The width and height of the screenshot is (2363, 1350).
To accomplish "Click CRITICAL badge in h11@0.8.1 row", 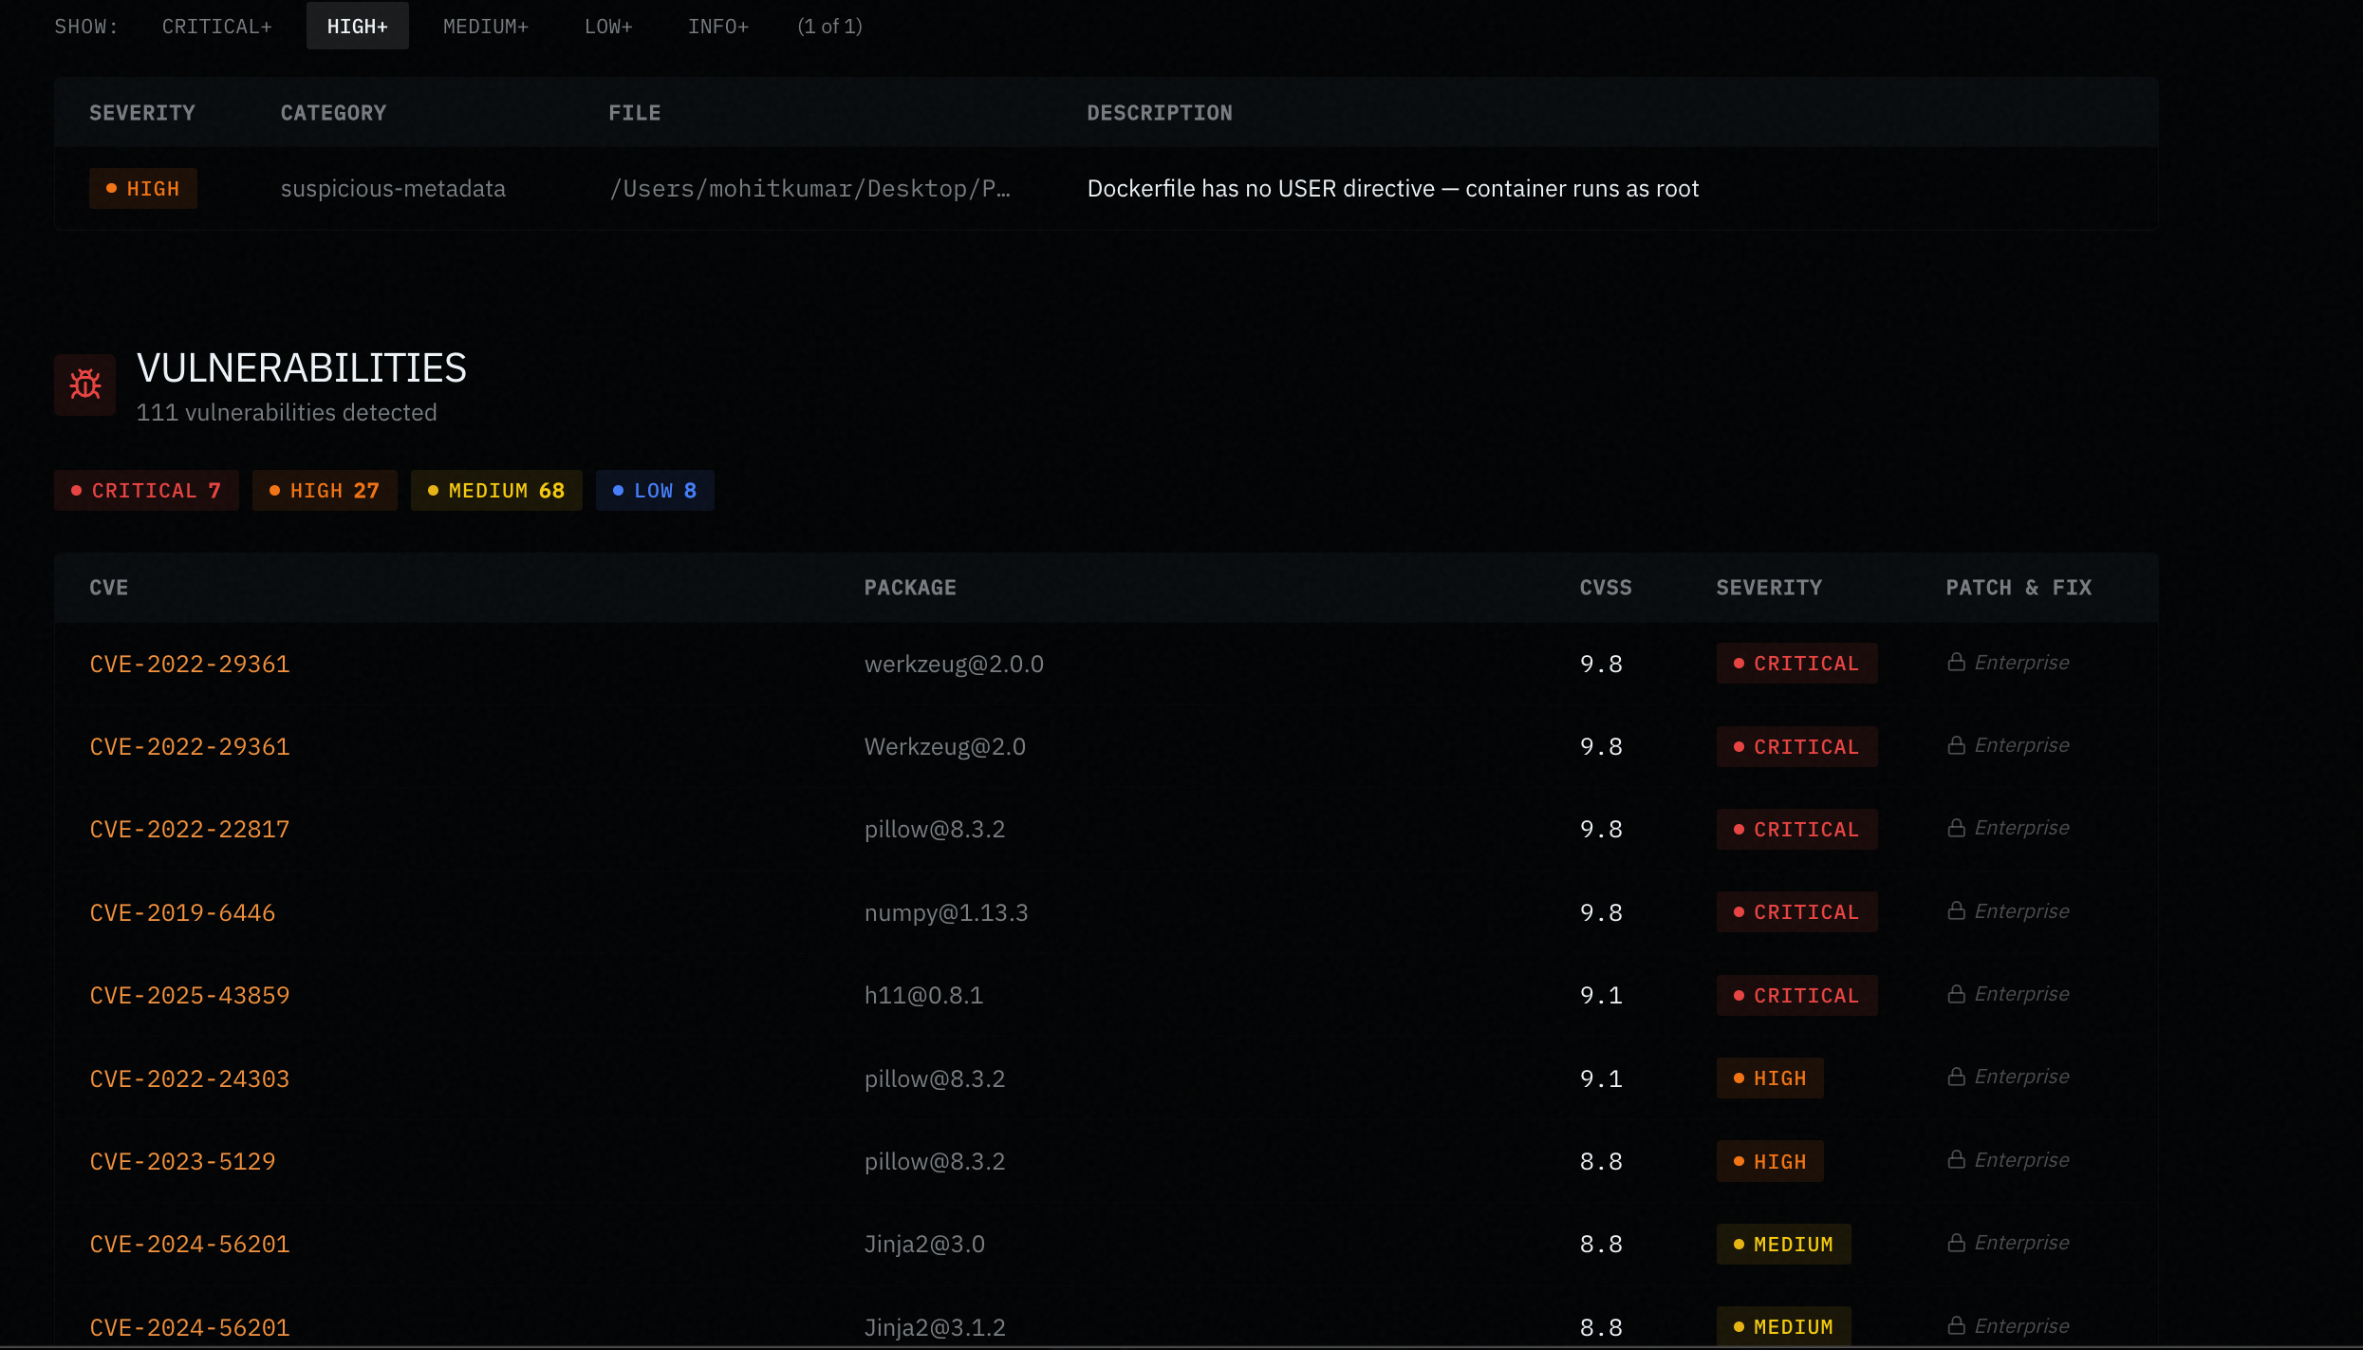I will 1796,995.
